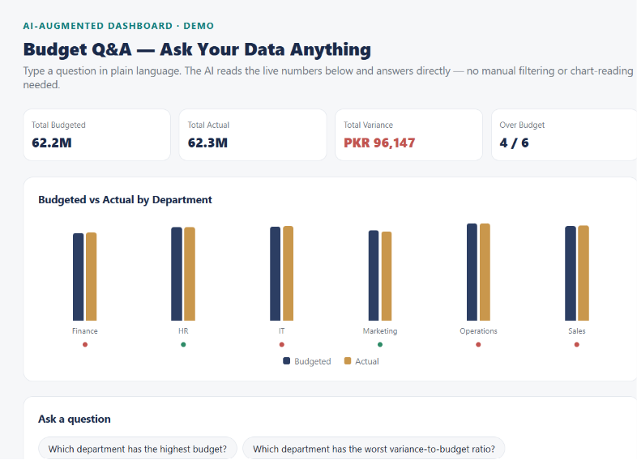Click the HR budgeted navy bar
The height and width of the screenshot is (460, 637).
pos(177,274)
